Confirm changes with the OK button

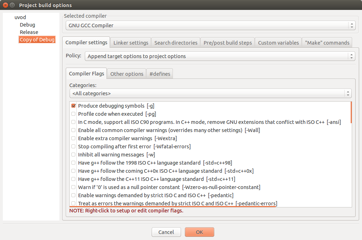coord(199,232)
